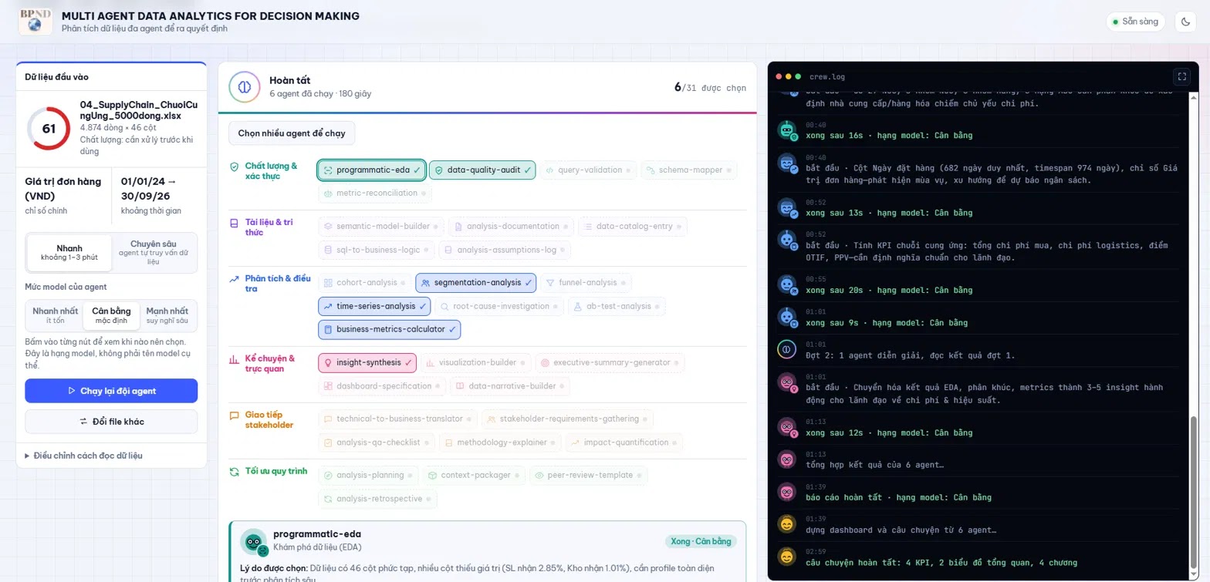Viewport: 1210px width, 582px height.
Task: Click file name 04_SupplyChain_ChuoiCungUng_5000dong.xlsx
Action: coord(138,109)
